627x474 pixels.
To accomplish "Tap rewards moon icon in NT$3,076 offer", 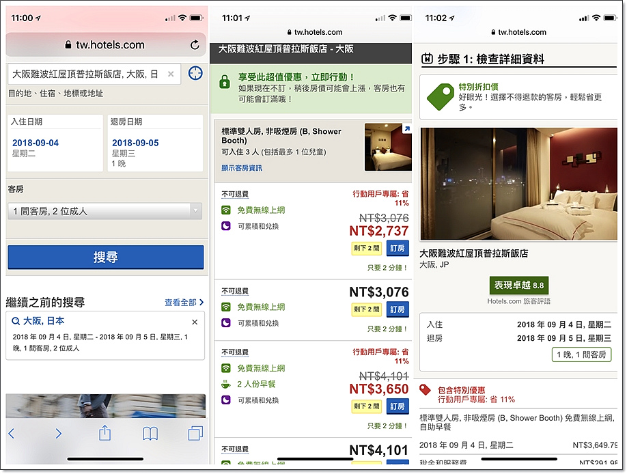I will (x=226, y=323).
